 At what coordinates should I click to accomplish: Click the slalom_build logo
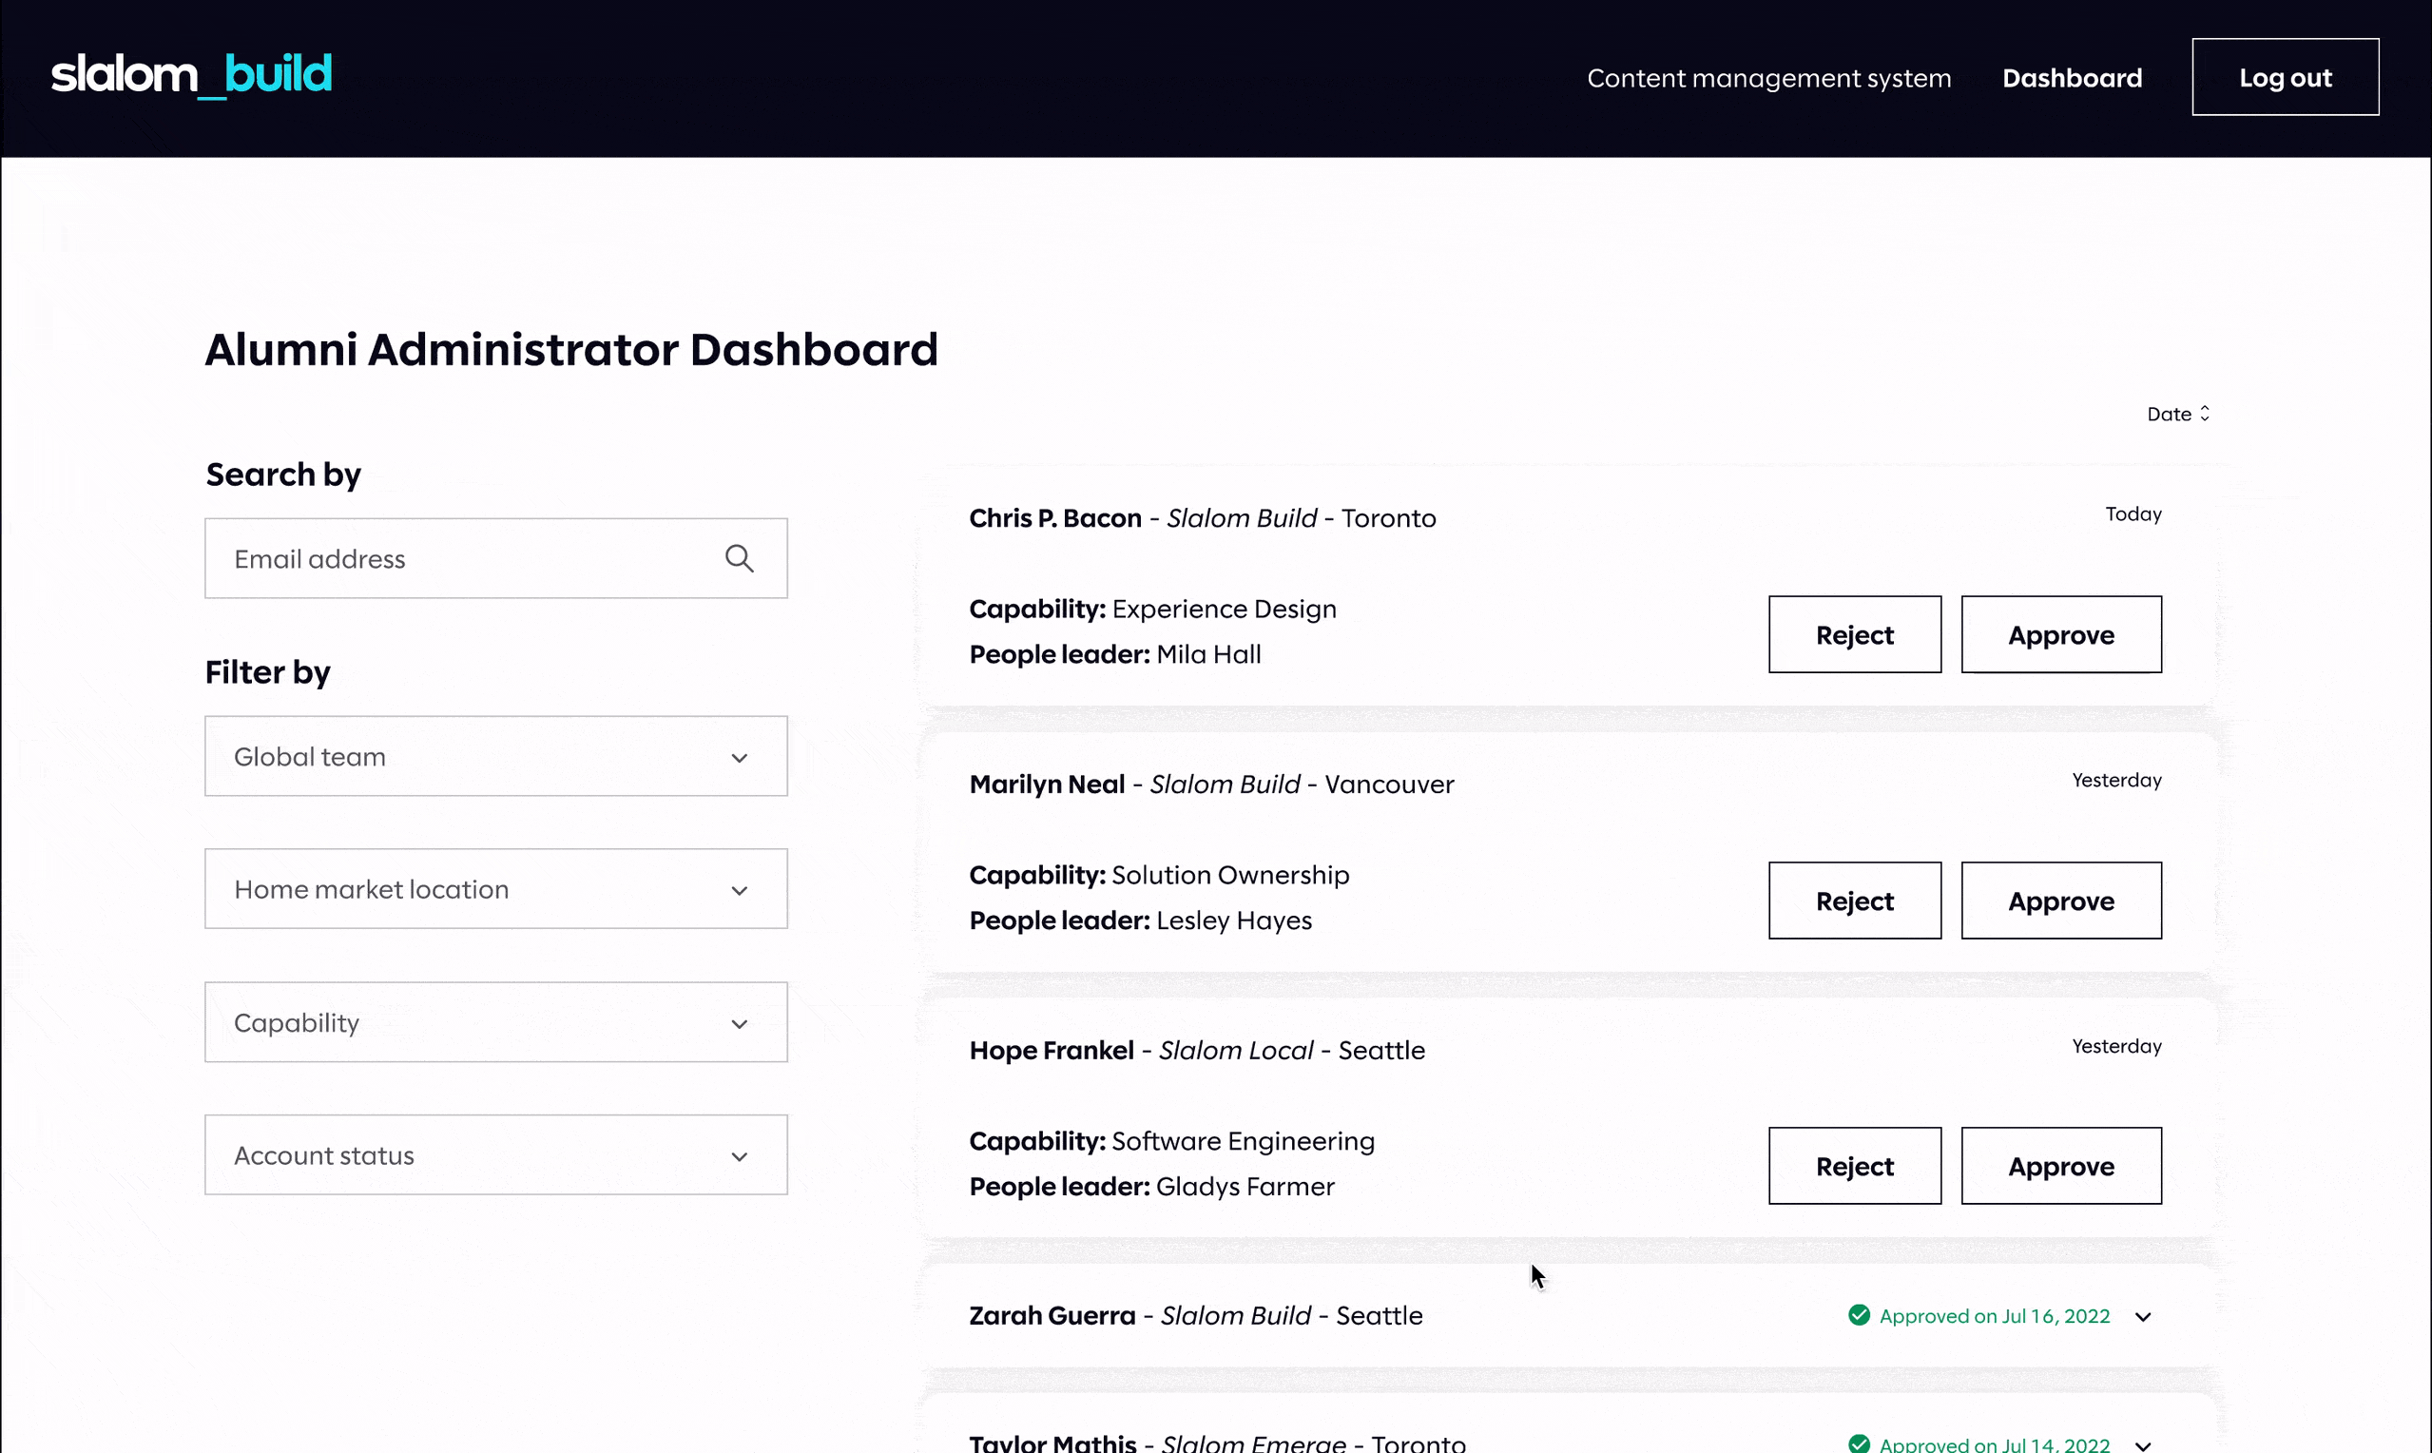click(192, 75)
